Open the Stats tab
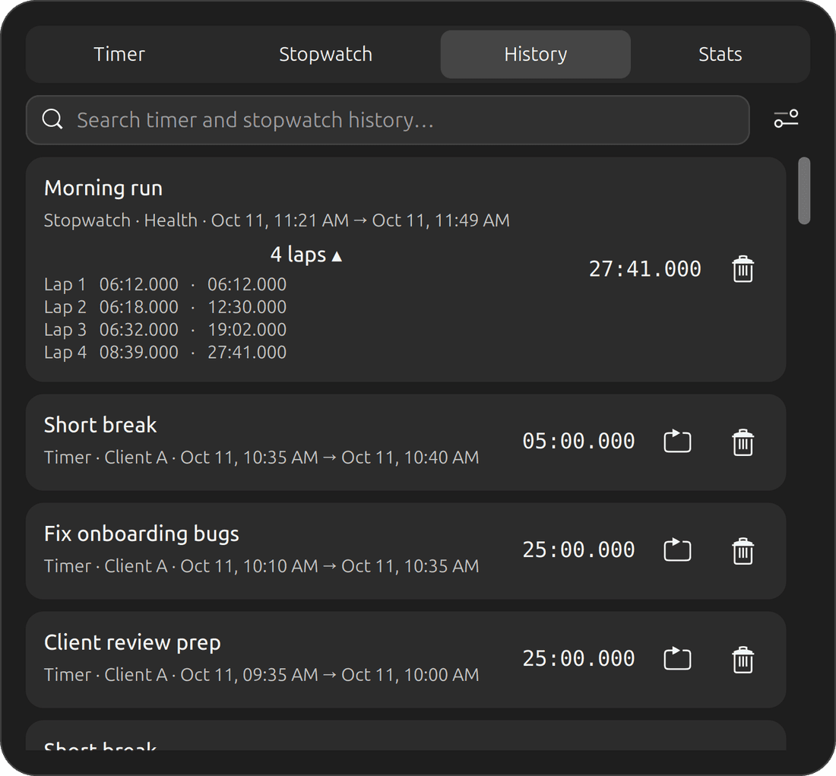Viewport: 836px width, 776px height. pyautogui.click(x=720, y=55)
